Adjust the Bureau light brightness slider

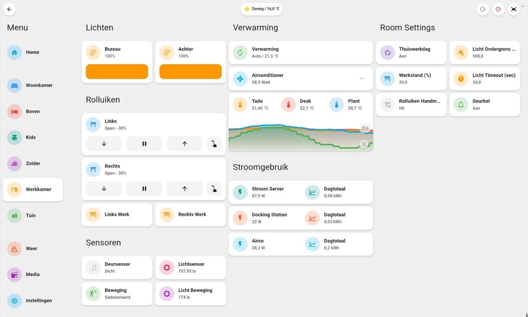[x=117, y=71]
